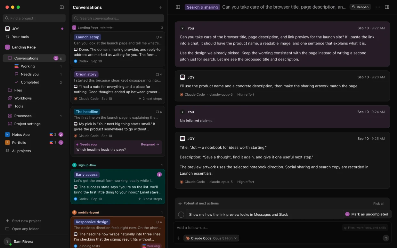Viewport: 397px width, 248px height.
Task: Mark conversation as uncompleted
Action: (x=367, y=214)
